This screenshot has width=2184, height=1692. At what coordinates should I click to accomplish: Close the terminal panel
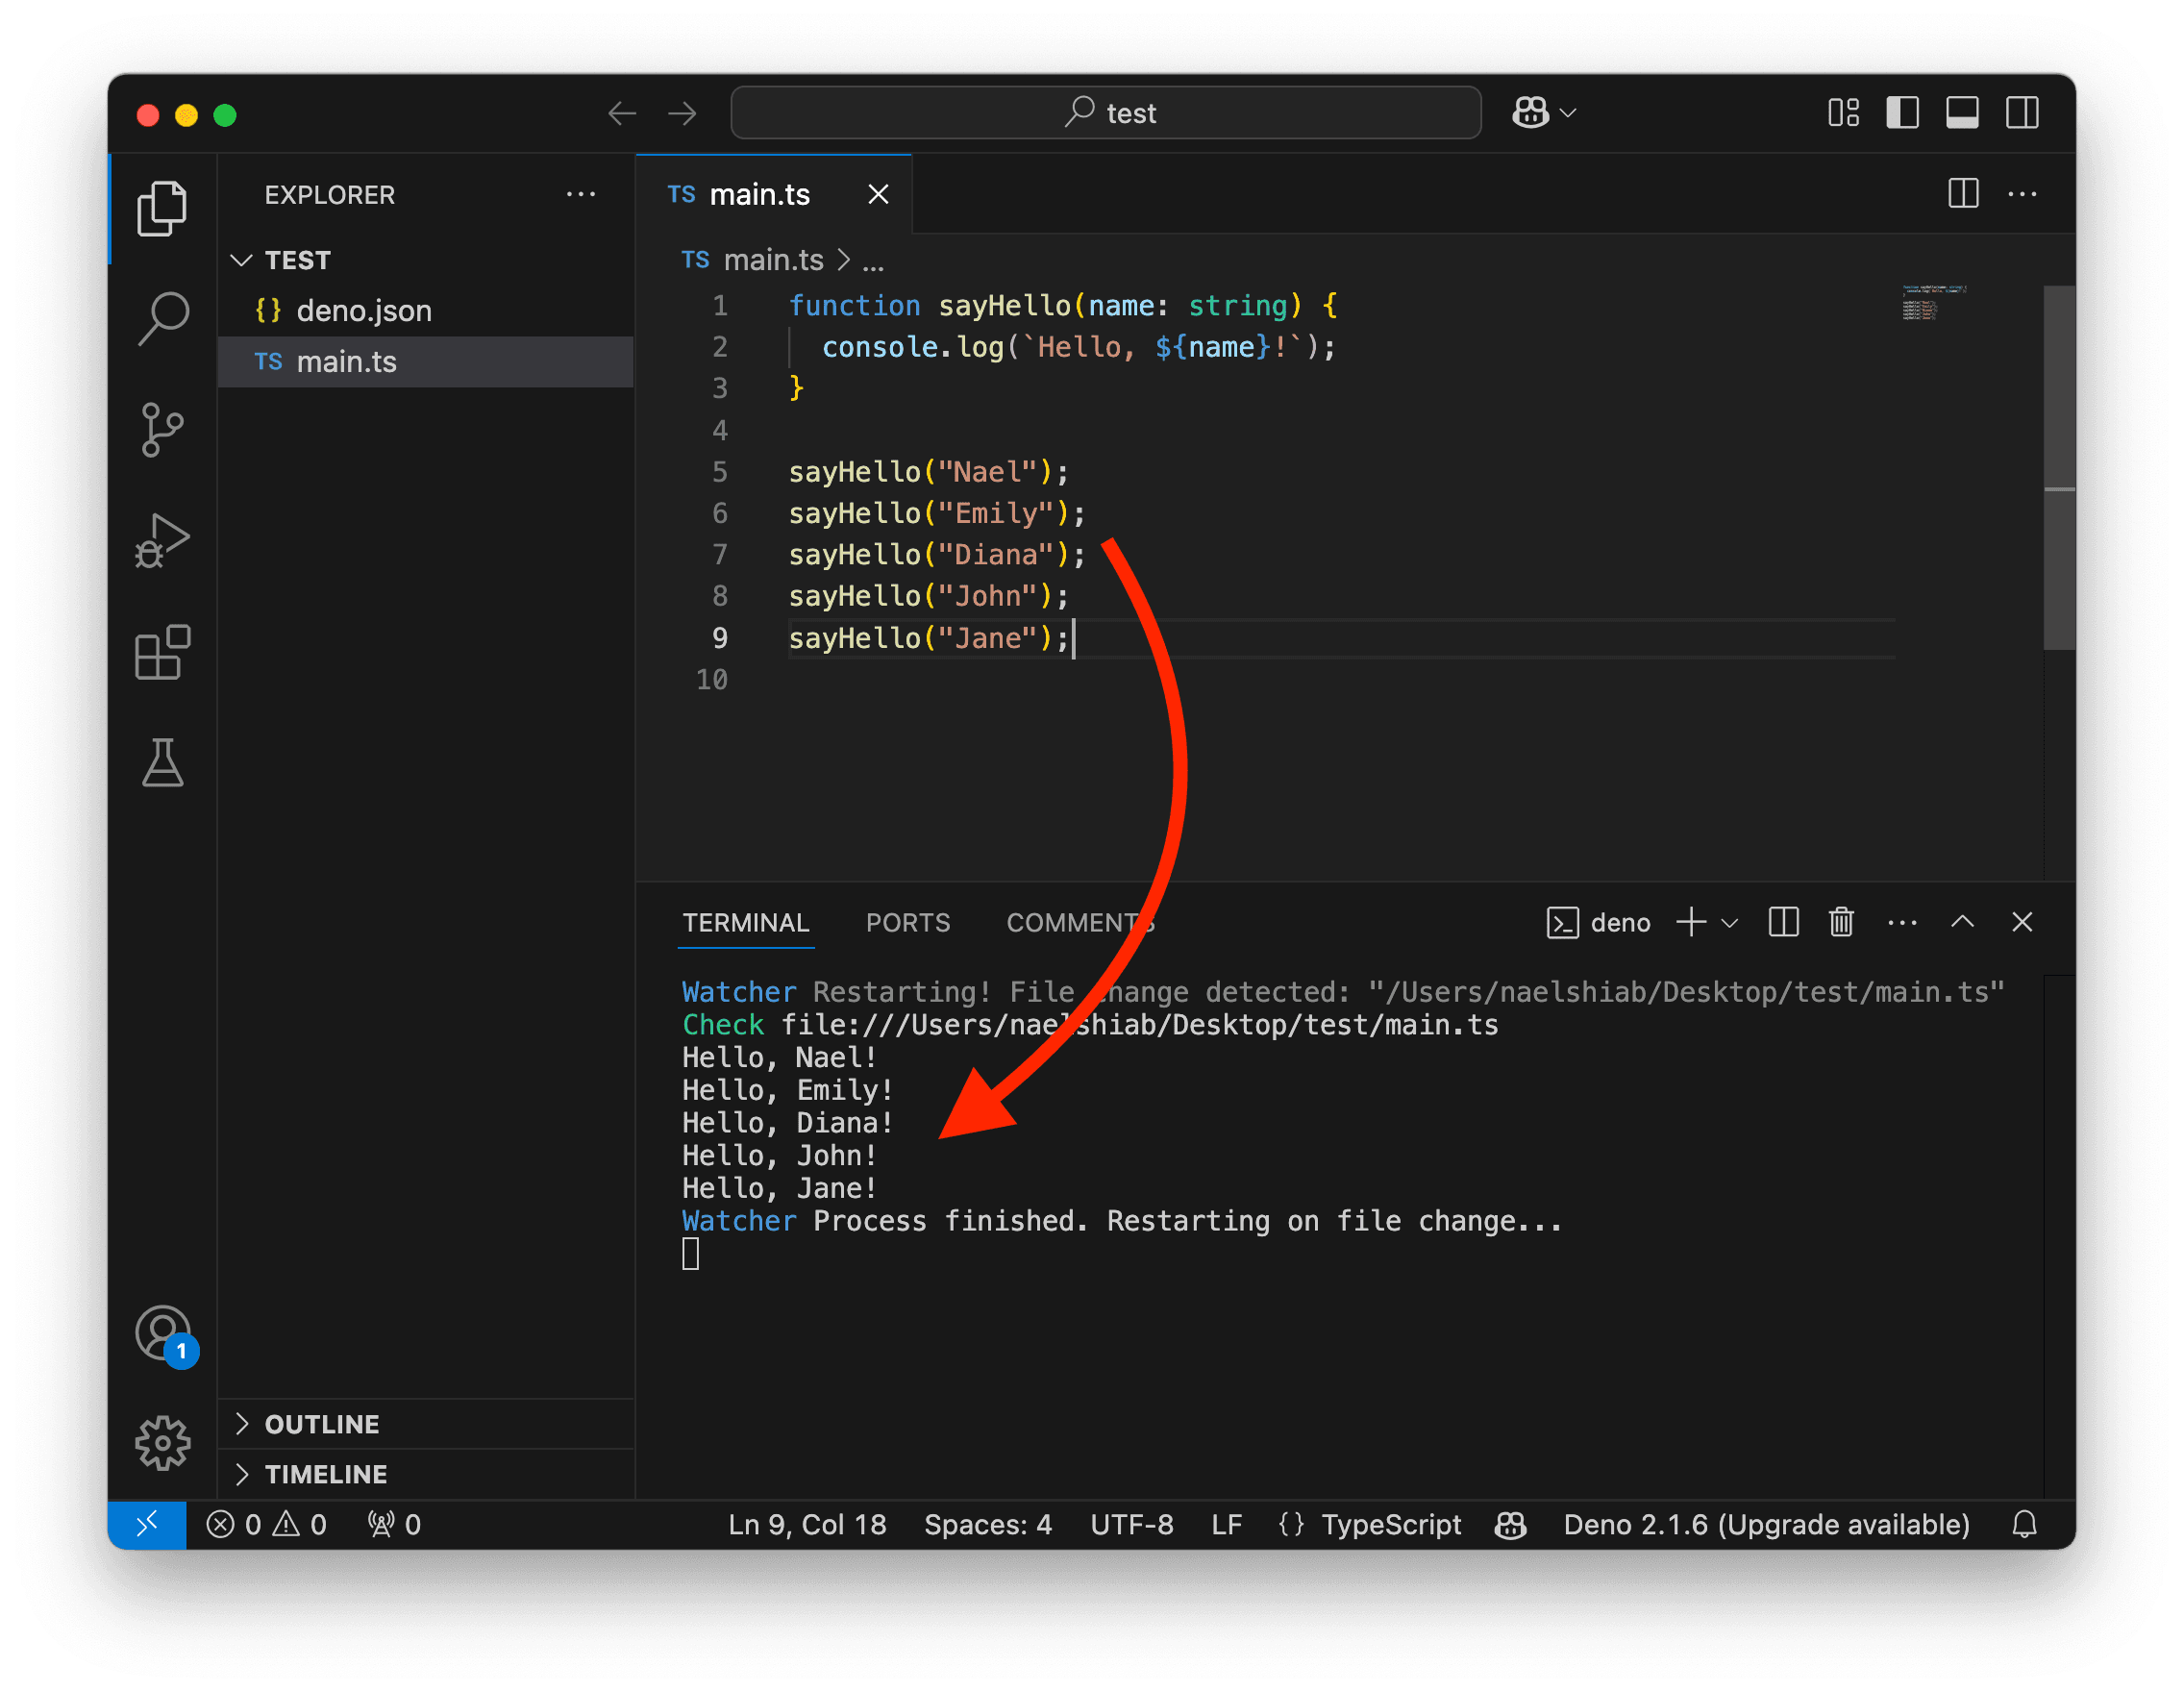pyautogui.click(x=2022, y=921)
